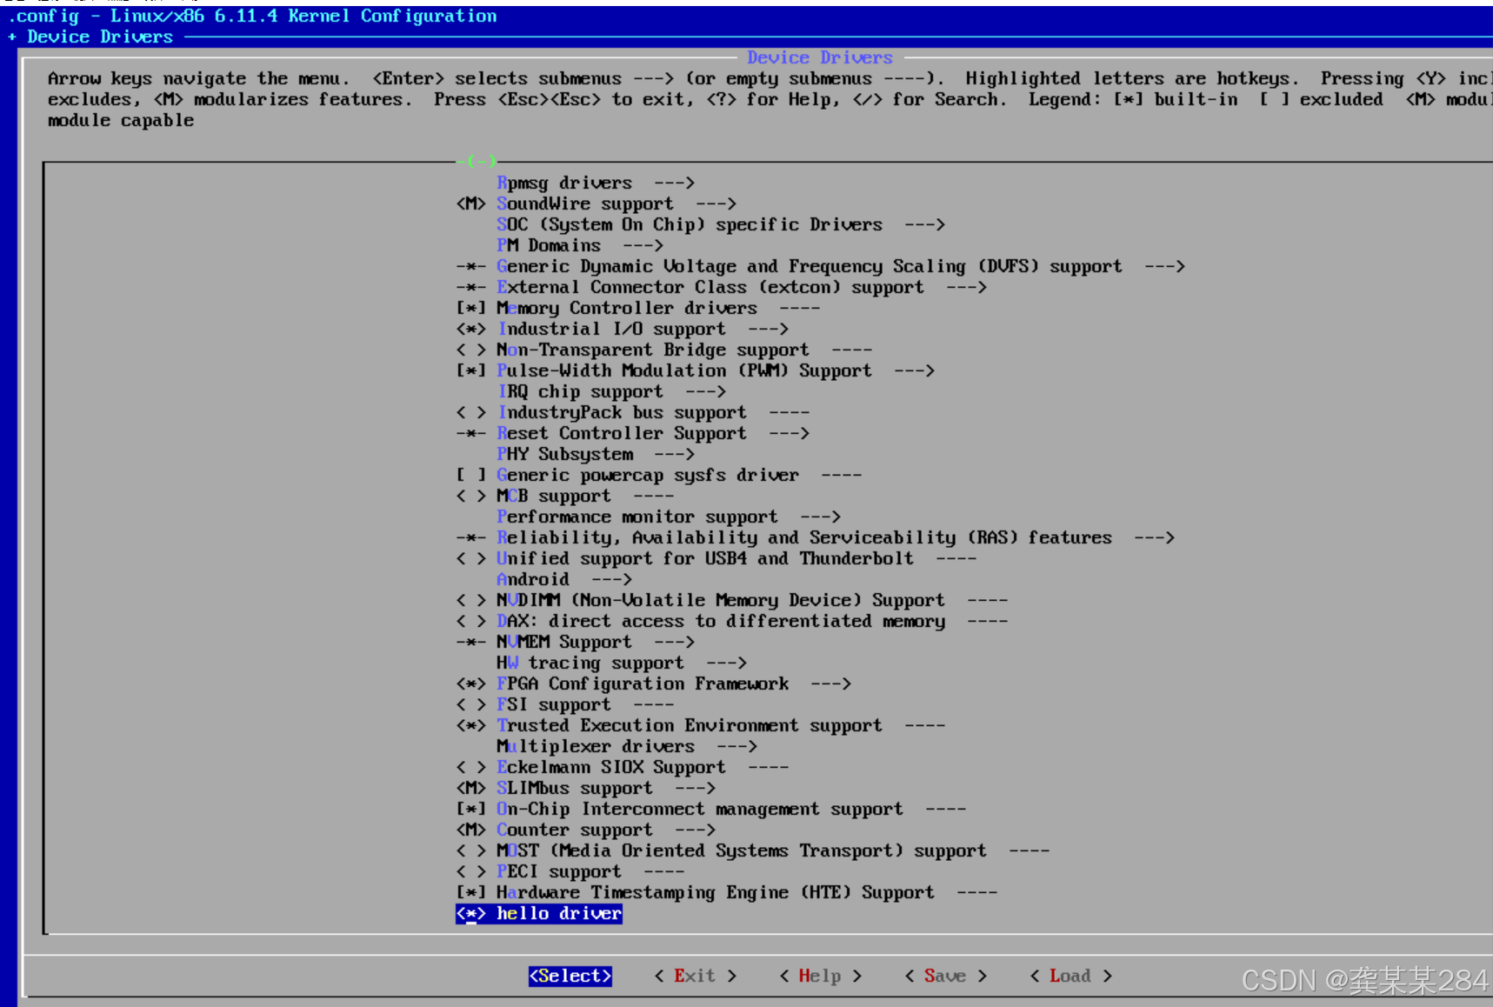Select Performance monitor support entry

pyautogui.click(x=637, y=517)
